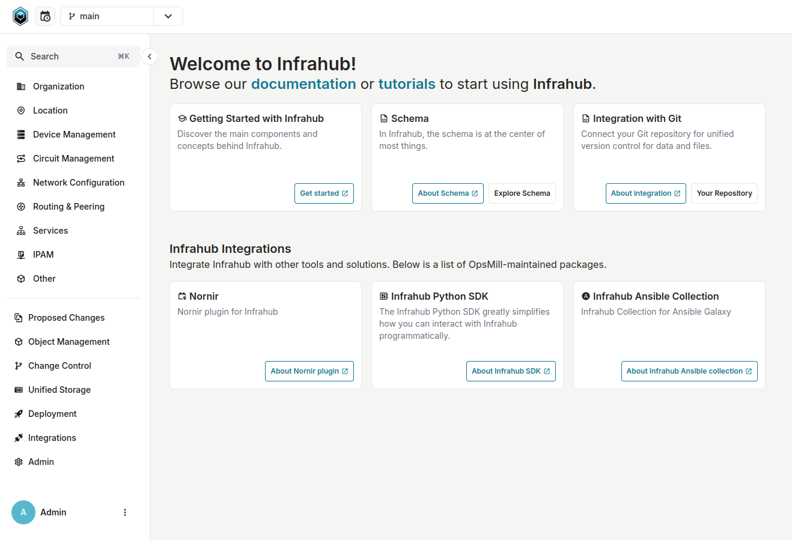Viewport: 792px width, 540px height.
Task: Open the Admin user three-dot menu
Action: pos(124,512)
